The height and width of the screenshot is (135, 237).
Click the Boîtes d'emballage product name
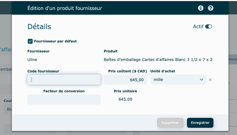(158, 60)
